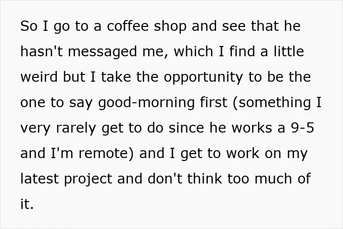This screenshot has width=343, height=229.
Task: Click the word "something" inside the parentheses
Action: [274, 103]
